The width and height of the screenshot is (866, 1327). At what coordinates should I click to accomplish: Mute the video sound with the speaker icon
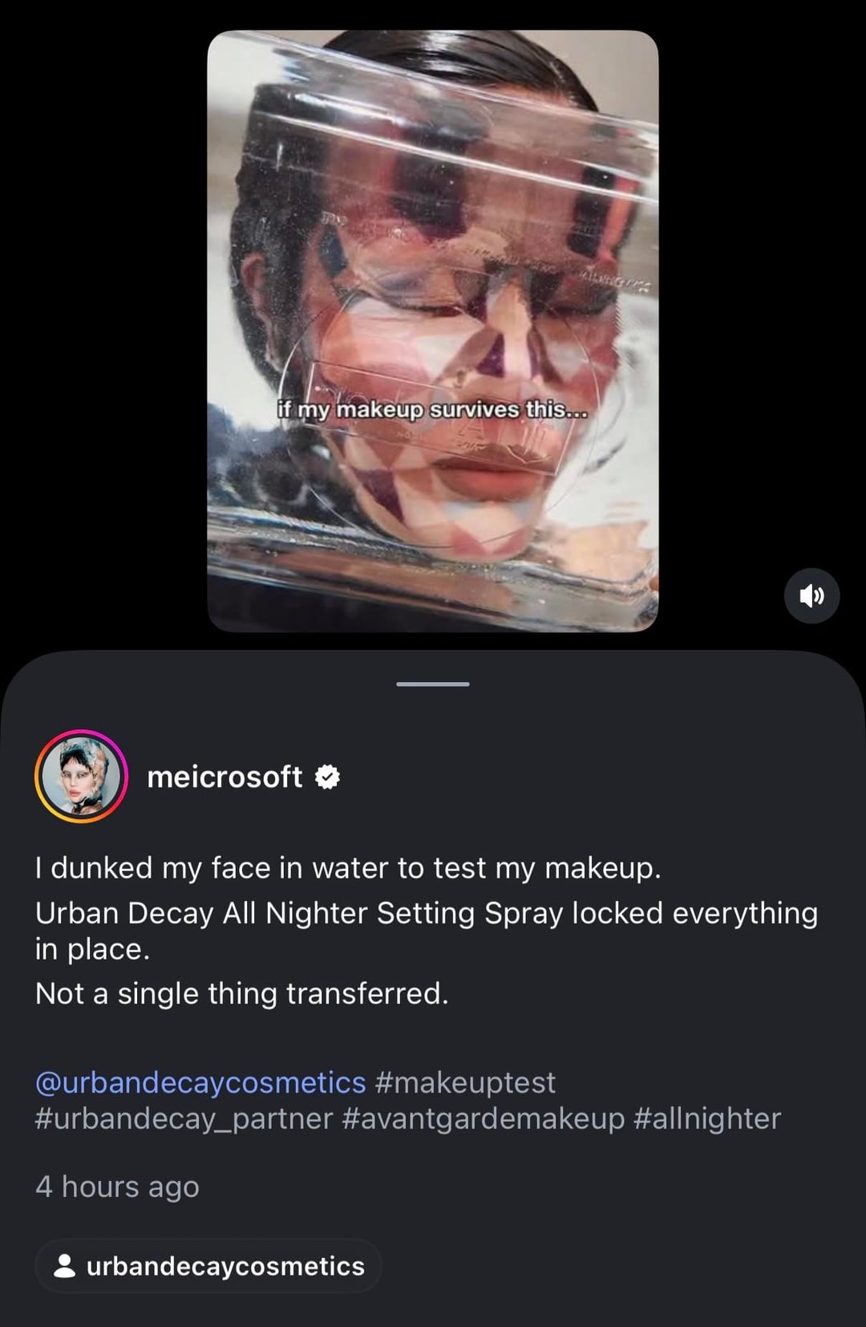coord(811,596)
